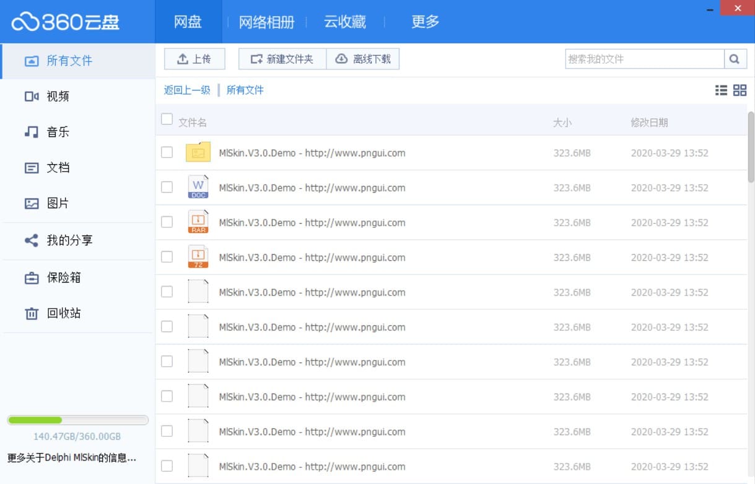Click the 离线下载 button

pos(363,59)
